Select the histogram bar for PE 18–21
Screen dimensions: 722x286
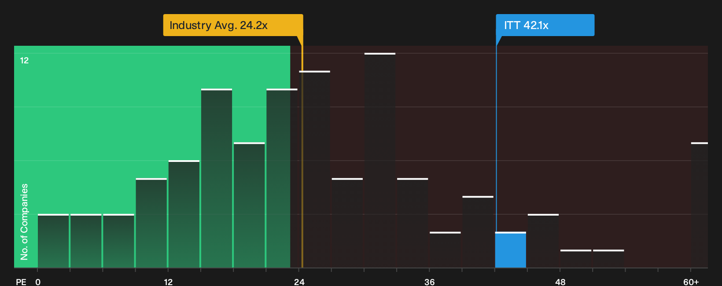[249, 205]
